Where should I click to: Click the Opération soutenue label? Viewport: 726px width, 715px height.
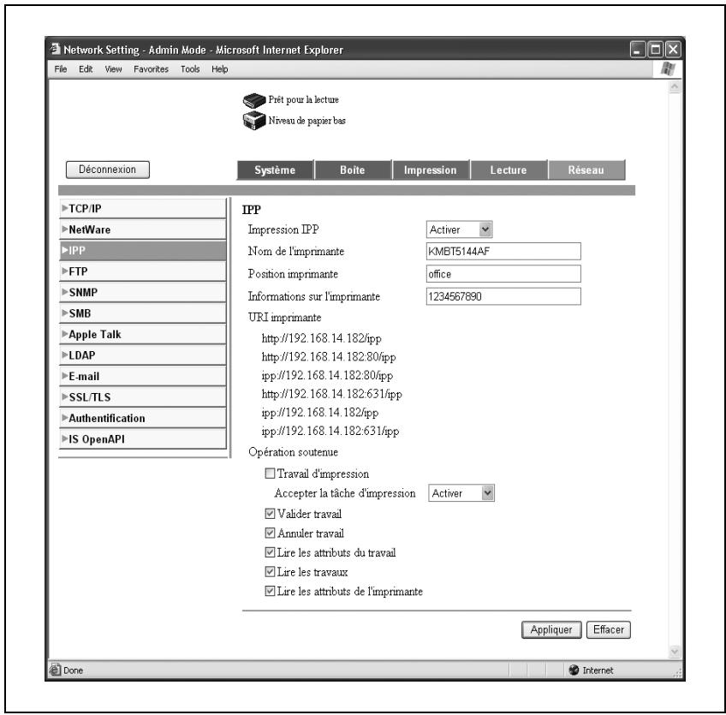(293, 452)
